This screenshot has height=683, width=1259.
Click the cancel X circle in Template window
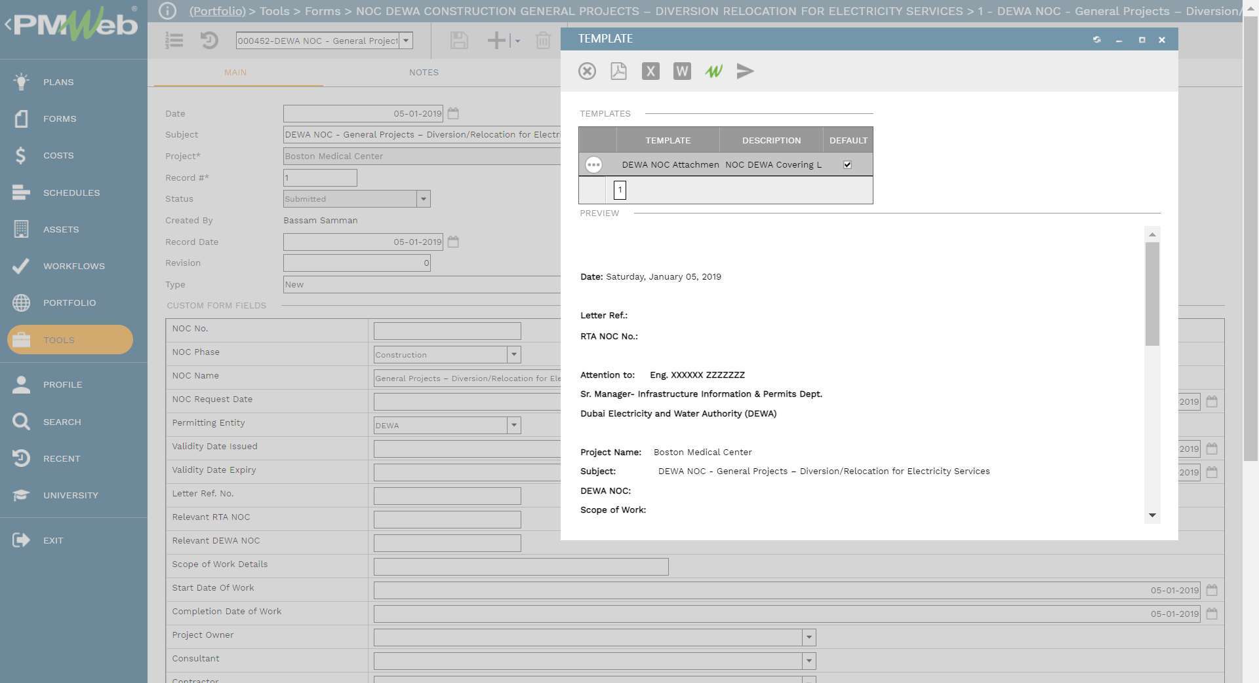[x=587, y=71]
